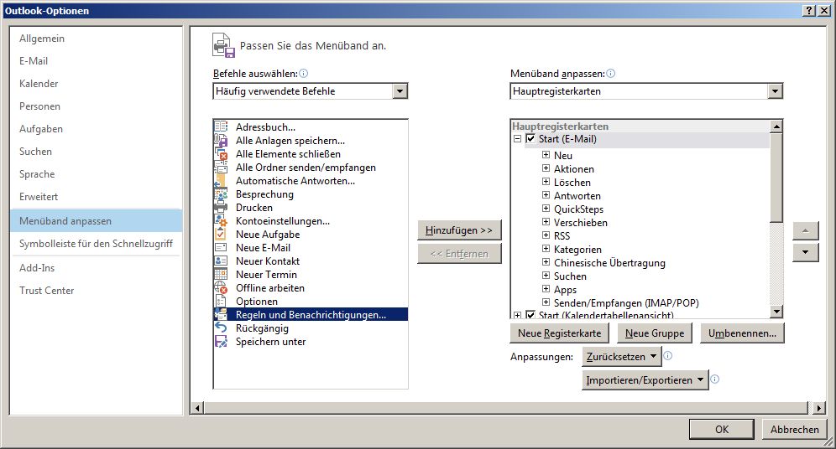The image size is (836, 449).
Task: Select Verschieben group in tree
Action: click(x=580, y=222)
